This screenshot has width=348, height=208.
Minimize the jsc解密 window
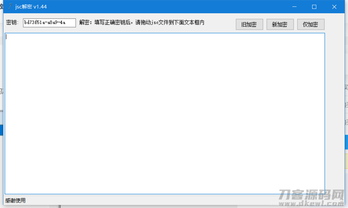pyautogui.click(x=294, y=7)
